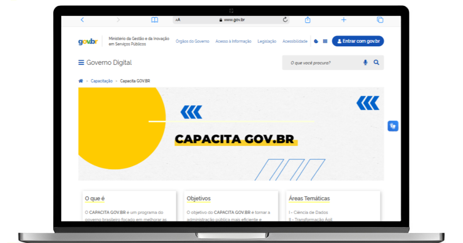Open Órgãos do Governo link
This screenshot has height=243, width=463.
coord(193,41)
